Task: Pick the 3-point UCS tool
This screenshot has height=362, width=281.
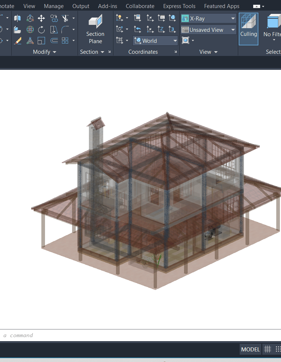Action: (x=172, y=29)
